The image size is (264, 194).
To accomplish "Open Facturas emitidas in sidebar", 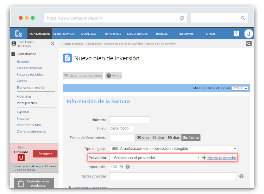I will (30, 68).
